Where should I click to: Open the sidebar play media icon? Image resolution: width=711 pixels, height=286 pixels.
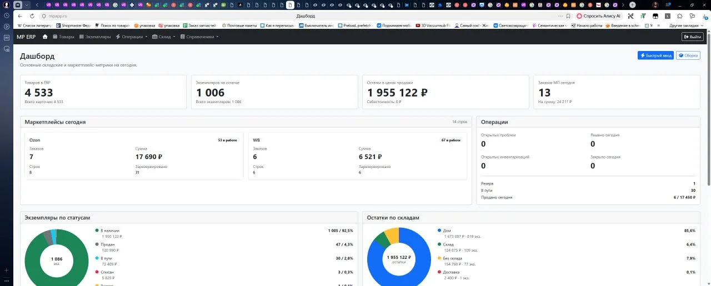tap(7, 26)
